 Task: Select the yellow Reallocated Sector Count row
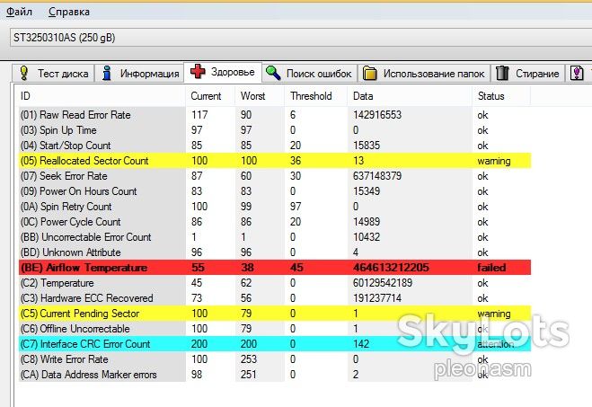[x=275, y=161]
